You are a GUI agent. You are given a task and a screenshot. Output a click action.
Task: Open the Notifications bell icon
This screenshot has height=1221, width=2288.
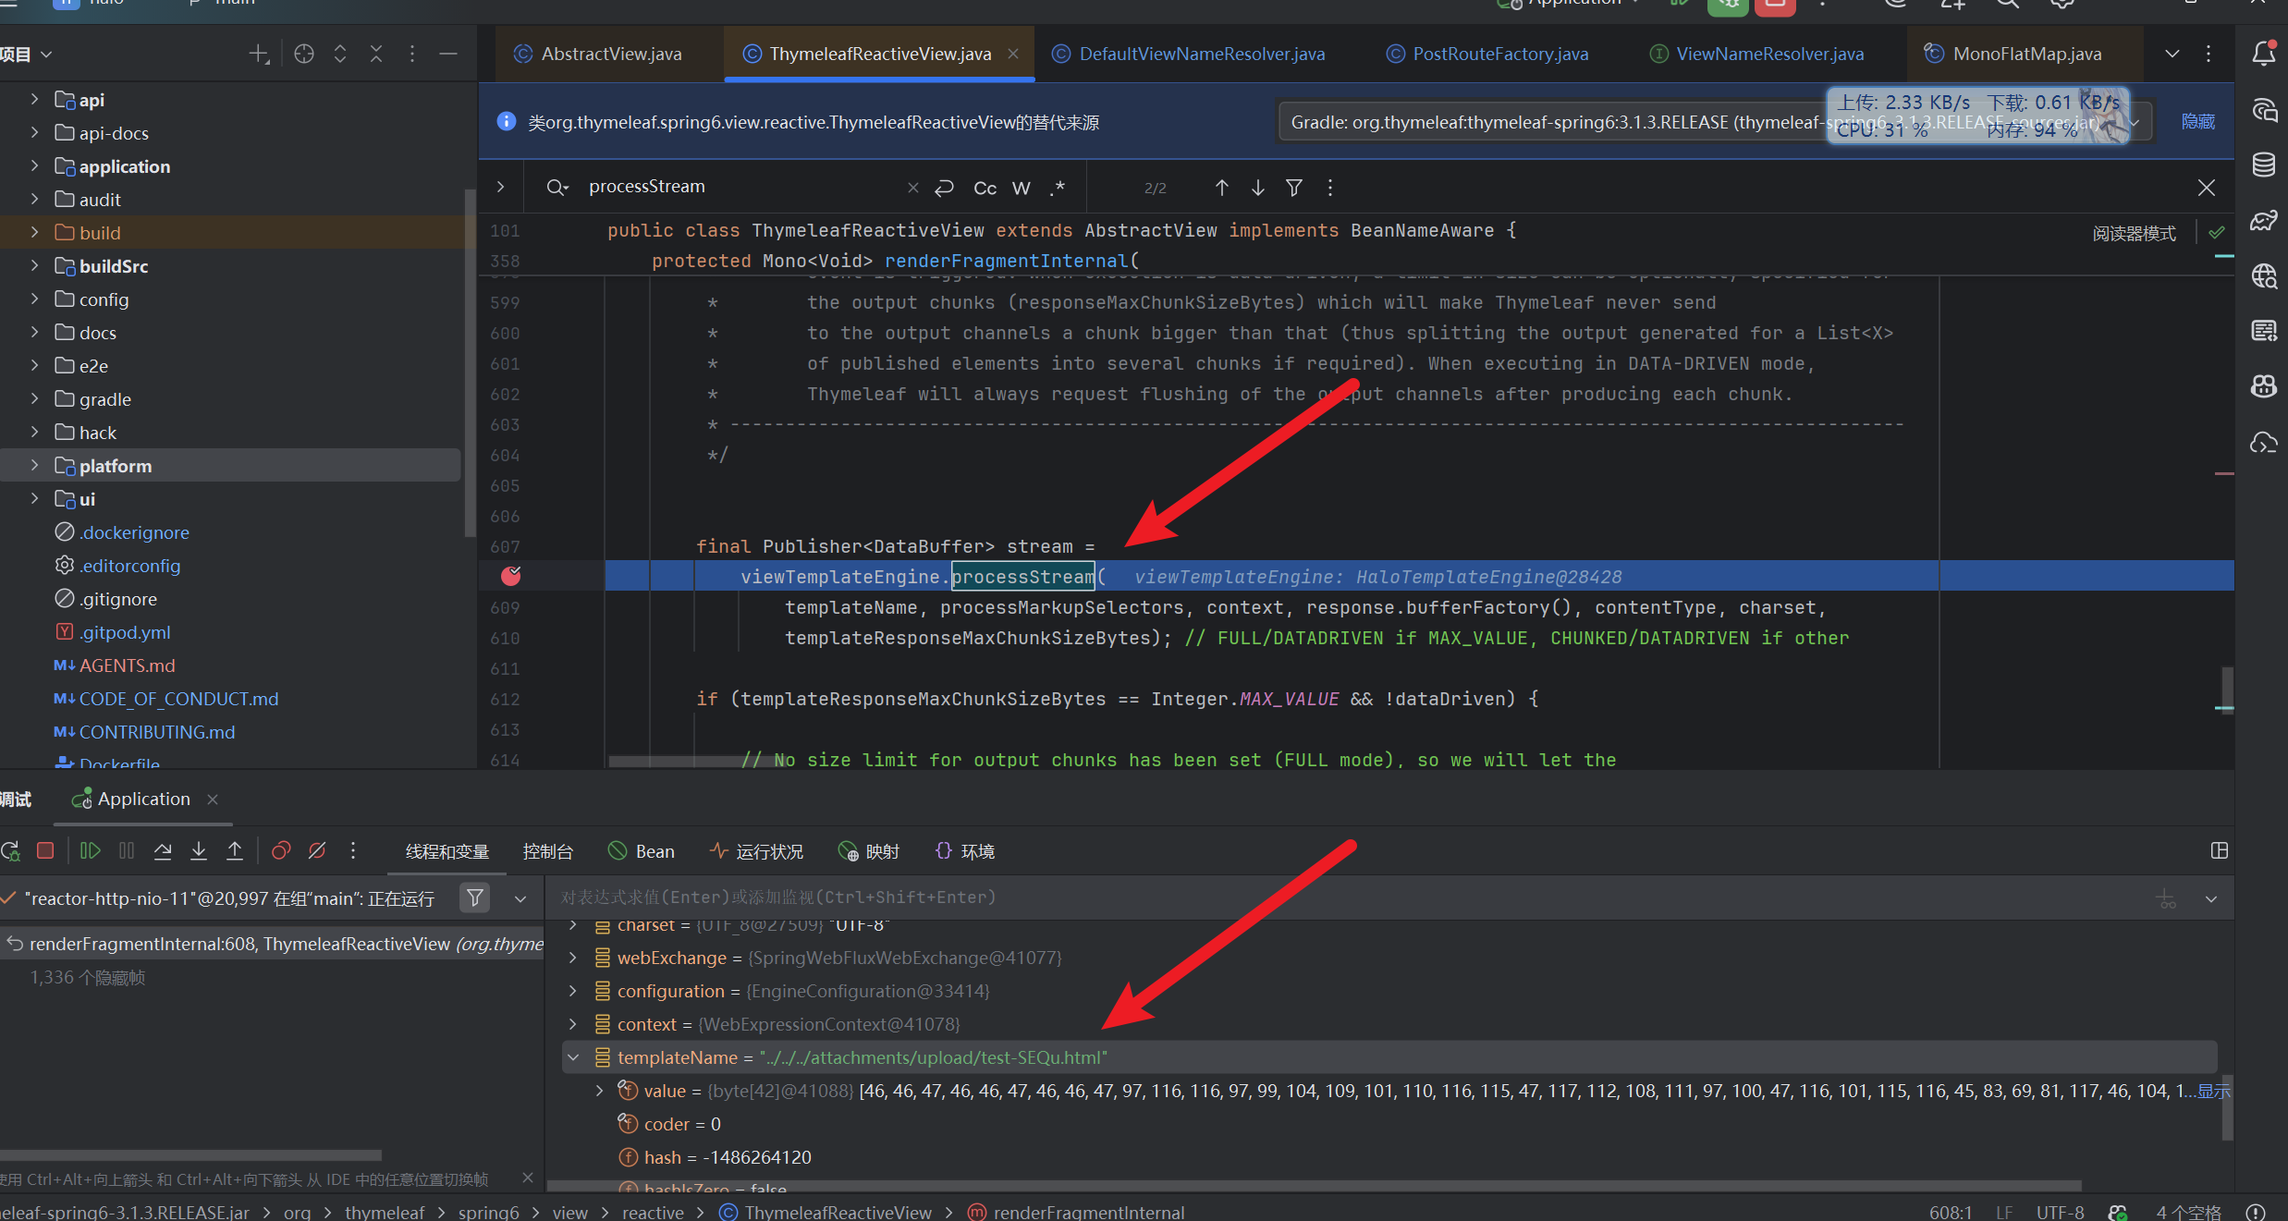point(2264,54)
